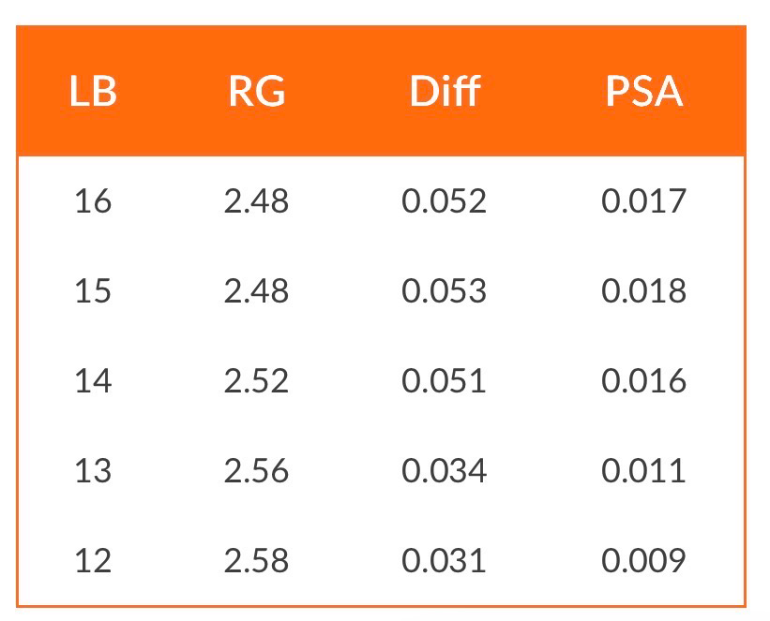The height and width of the screenshot is (621, 770).
Task: Select PSA value 0.018
Action: (x=643, y=291)
